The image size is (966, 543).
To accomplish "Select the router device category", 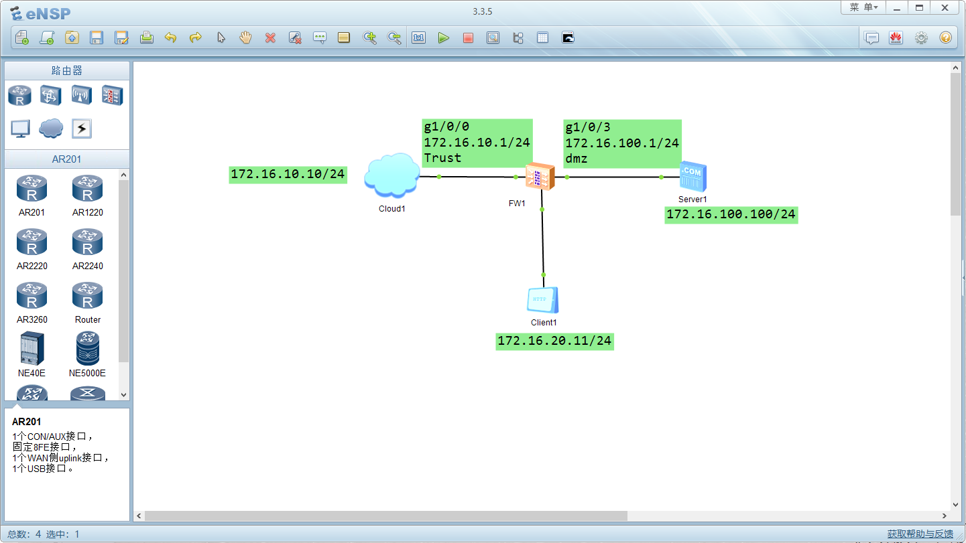I will click(20, 95).
